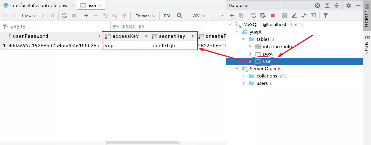Viewport: 371px width, 145px height.
Task: Expand all nodes in the Database panel
Action: 327,5
